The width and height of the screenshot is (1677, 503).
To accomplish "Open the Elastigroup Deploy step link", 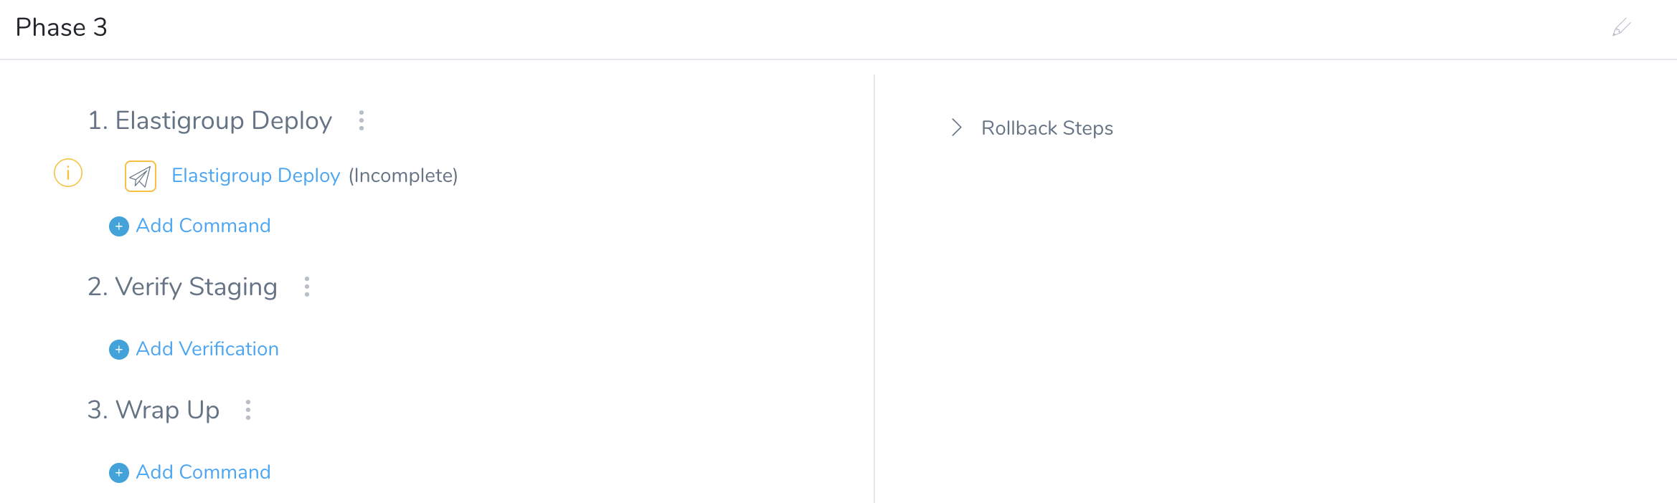I will (255, 176).
